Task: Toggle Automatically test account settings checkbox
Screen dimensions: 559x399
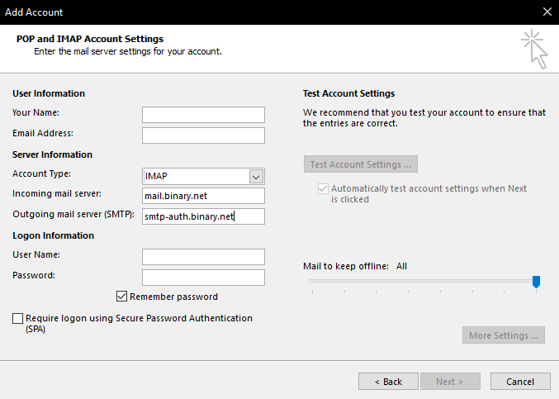Action: point(323,188)
